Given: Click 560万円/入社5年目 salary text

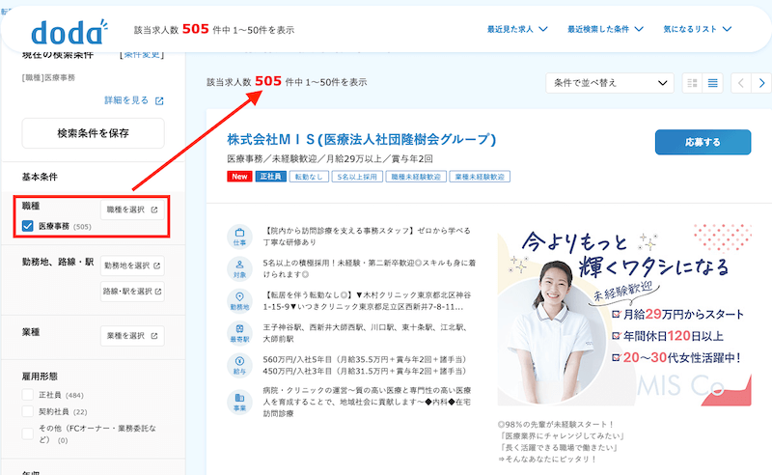Looking at the screenshot, I should tap(365, 359).
